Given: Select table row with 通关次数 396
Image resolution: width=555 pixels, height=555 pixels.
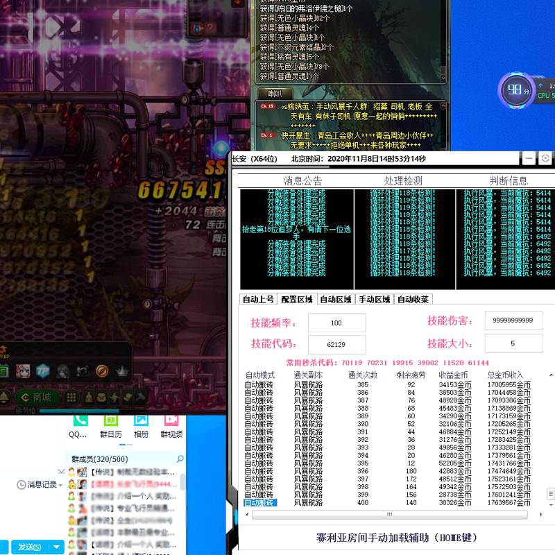Looking at the screenshot, I should tap(387, 471).
